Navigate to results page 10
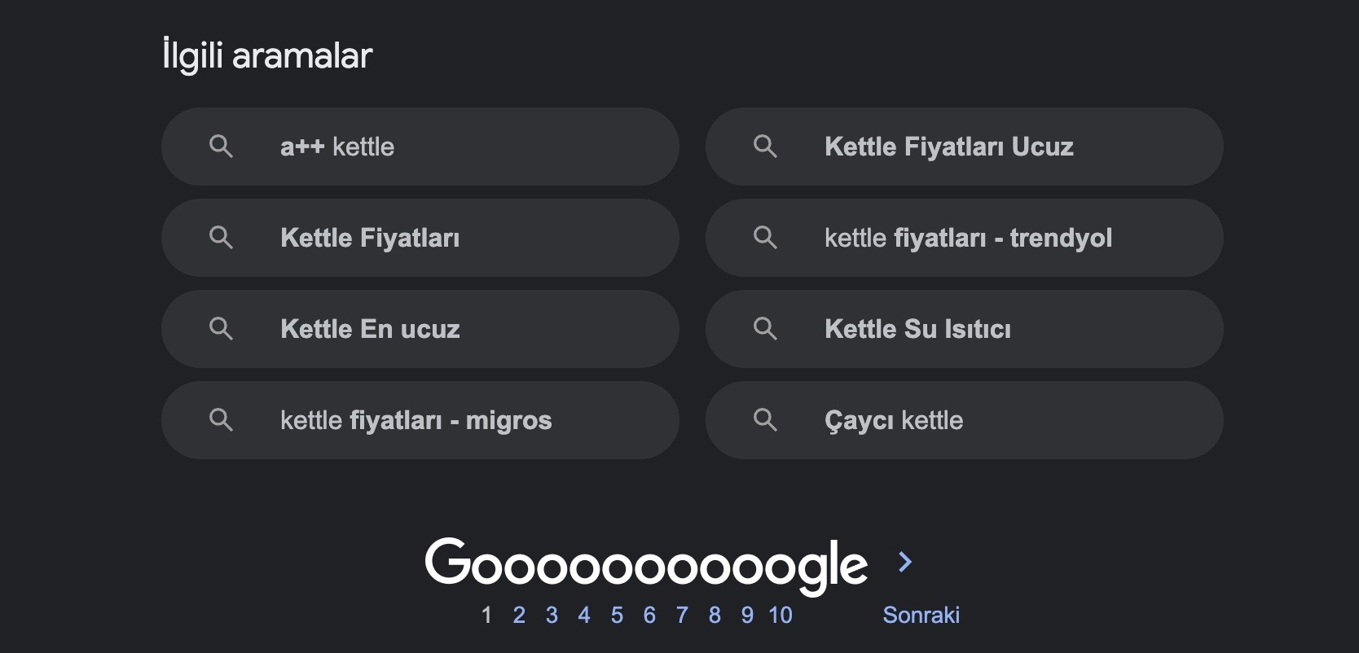The image size is (1359, 653). [x=781, y=616]
